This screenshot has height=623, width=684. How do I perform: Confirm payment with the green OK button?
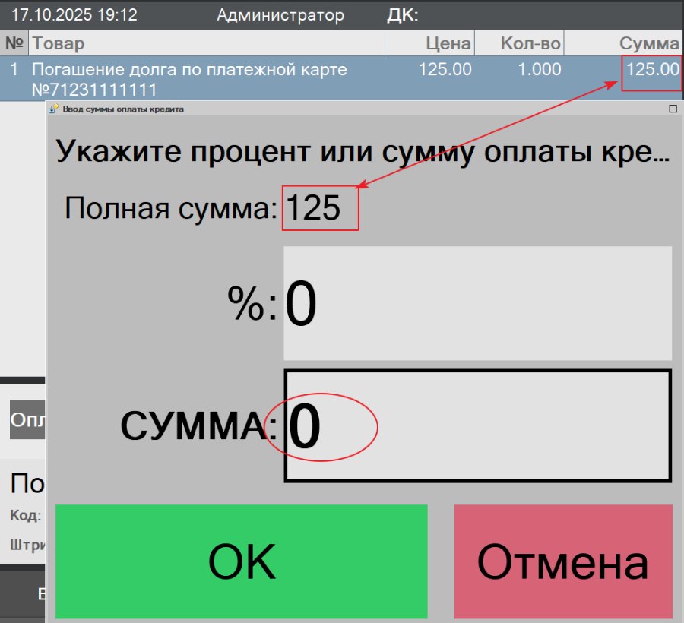pyautogui.click(x=241, y=561)
